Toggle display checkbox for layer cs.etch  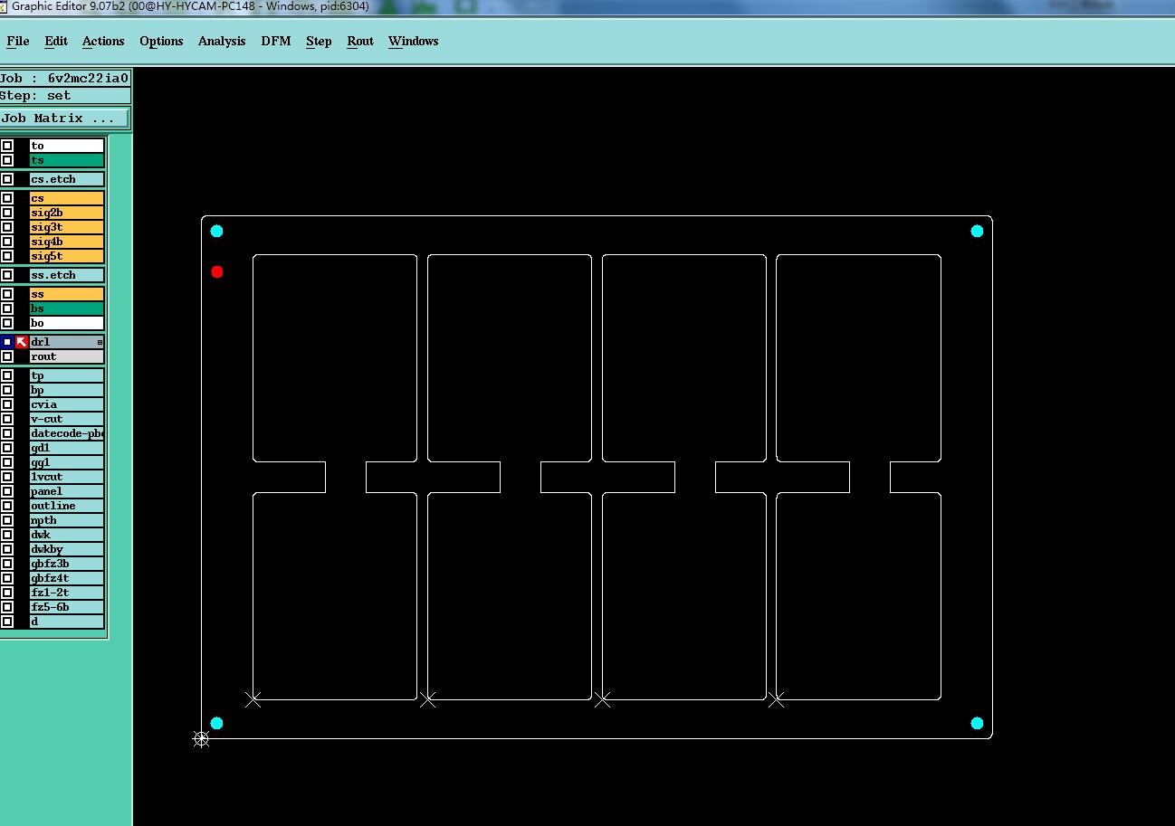(x=7, y=179)
